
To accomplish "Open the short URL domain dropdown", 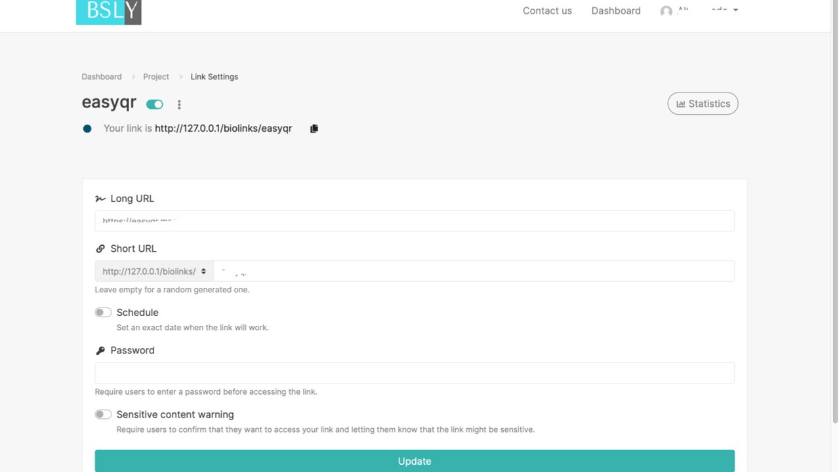I will 154,271.
